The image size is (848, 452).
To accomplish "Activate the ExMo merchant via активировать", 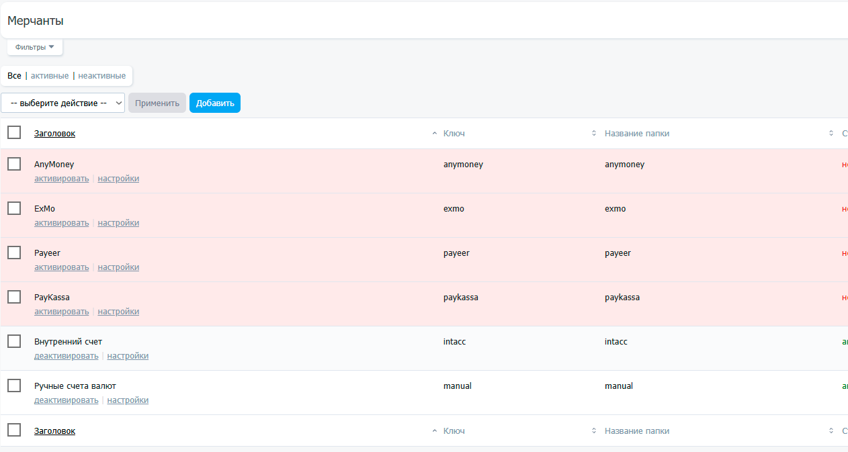I will click(61, 223).
